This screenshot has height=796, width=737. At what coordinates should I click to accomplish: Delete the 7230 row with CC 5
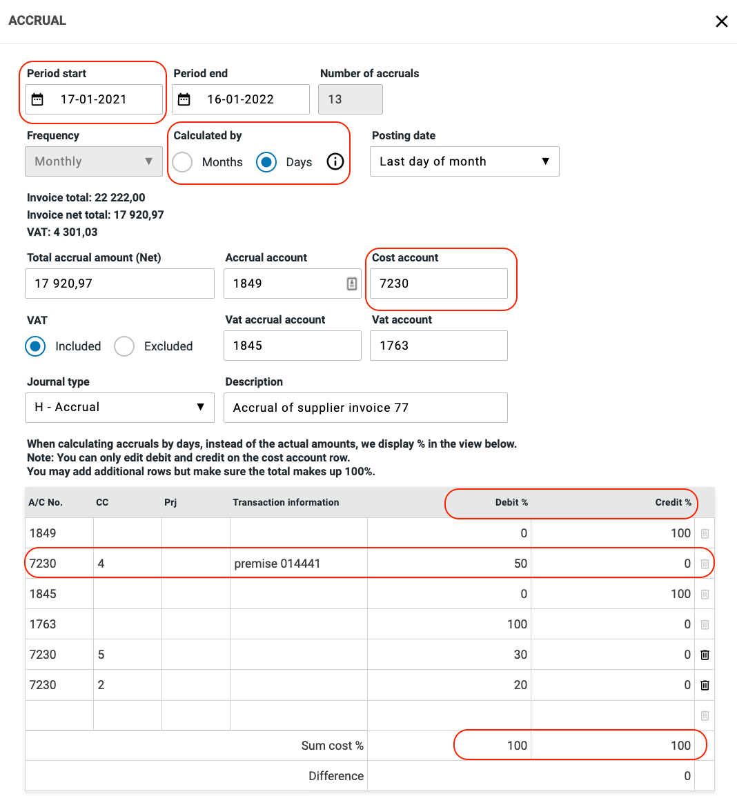705,655
